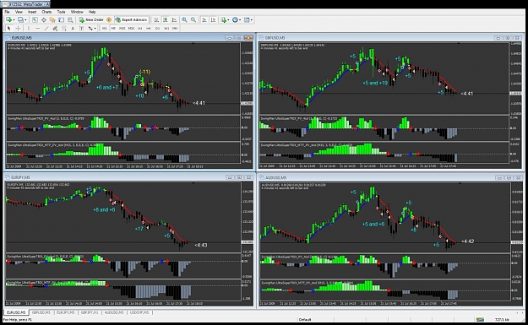Image resolution: width=528 pixels, height=325 pixels.
Task: Select the '+17' label on EURJPY chart
Action: [139, 229]
